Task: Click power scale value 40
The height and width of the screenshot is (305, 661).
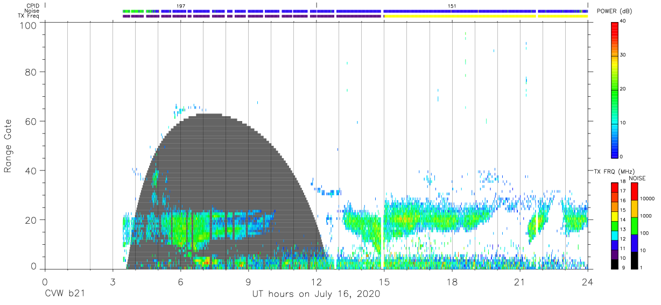Action: click(x=623, y=22)
